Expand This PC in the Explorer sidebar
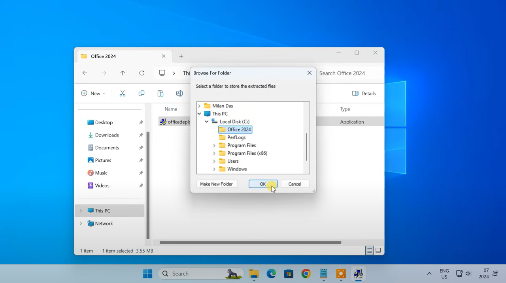506x283 pixels. coord(81,211)
